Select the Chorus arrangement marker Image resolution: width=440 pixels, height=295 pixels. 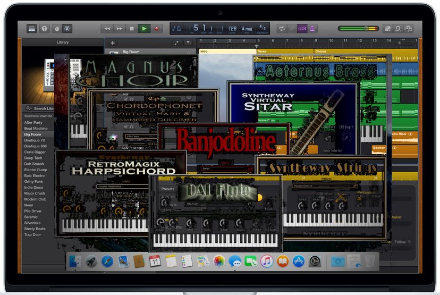click(366, 52)
